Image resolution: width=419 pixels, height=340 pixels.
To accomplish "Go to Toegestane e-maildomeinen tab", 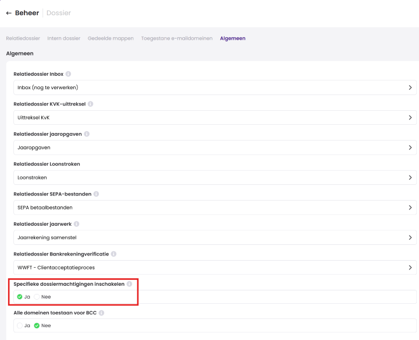I will pyautogui.click(x=176, y=38).
